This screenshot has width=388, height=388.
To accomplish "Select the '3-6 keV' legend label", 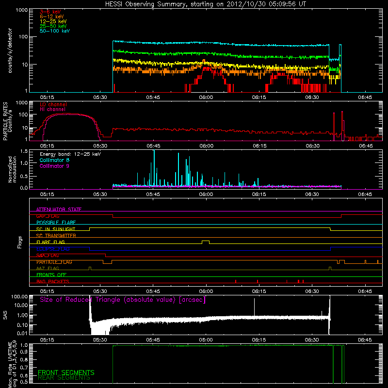I will coord(50,12).
